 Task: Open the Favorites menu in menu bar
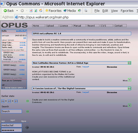127,11
